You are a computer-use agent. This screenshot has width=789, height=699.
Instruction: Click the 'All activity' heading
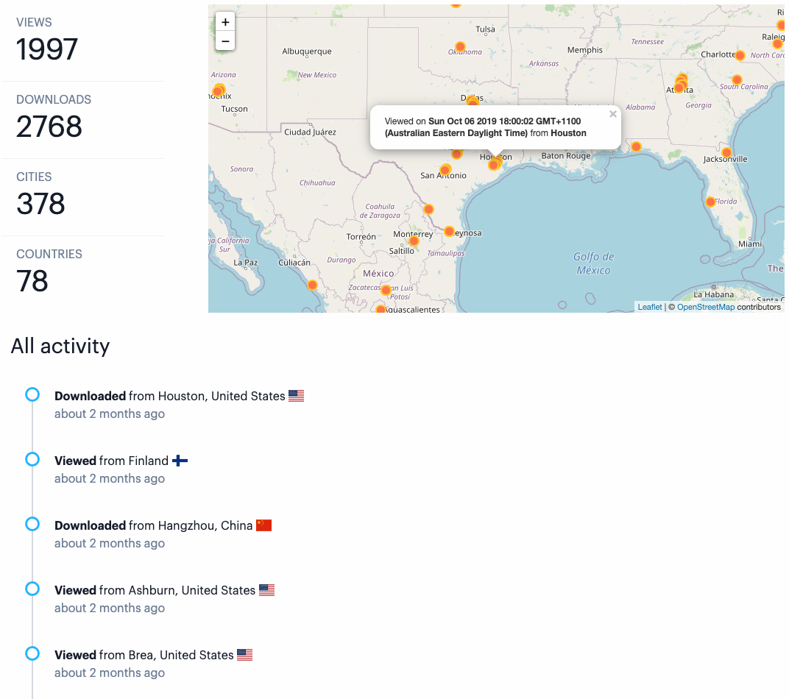(x=60, y=346)
